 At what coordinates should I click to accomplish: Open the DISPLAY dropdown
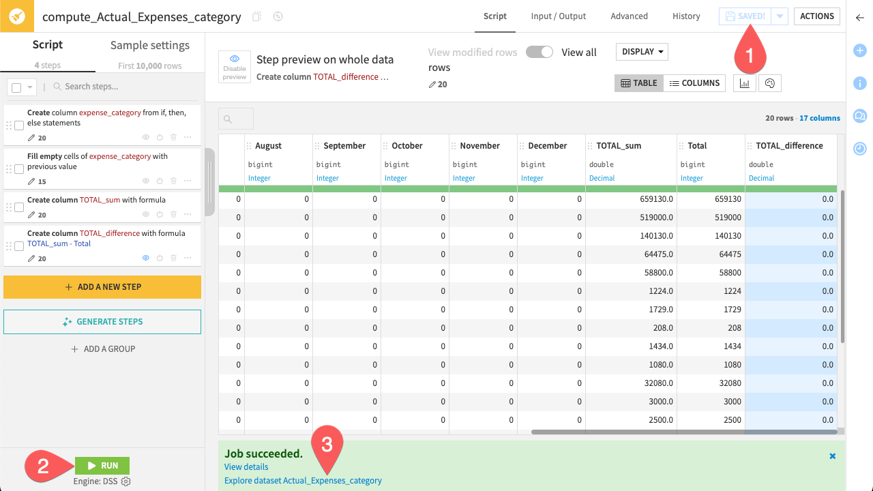tap(640, 51)
